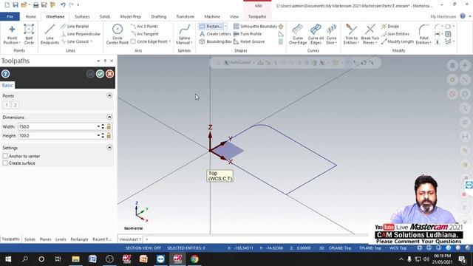Select the Point Position tool
This screenshot has height=266, width=473.
(12, 35)
